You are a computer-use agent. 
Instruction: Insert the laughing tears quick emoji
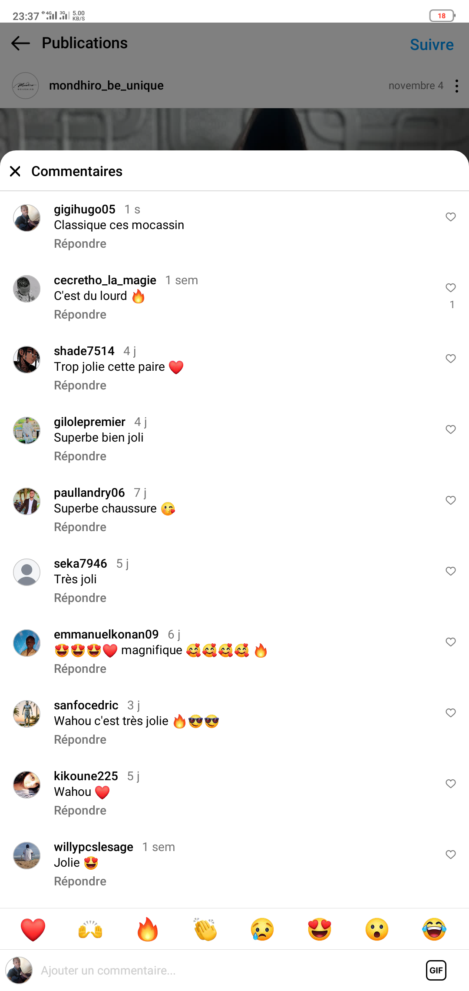click(x=434, y=929)
